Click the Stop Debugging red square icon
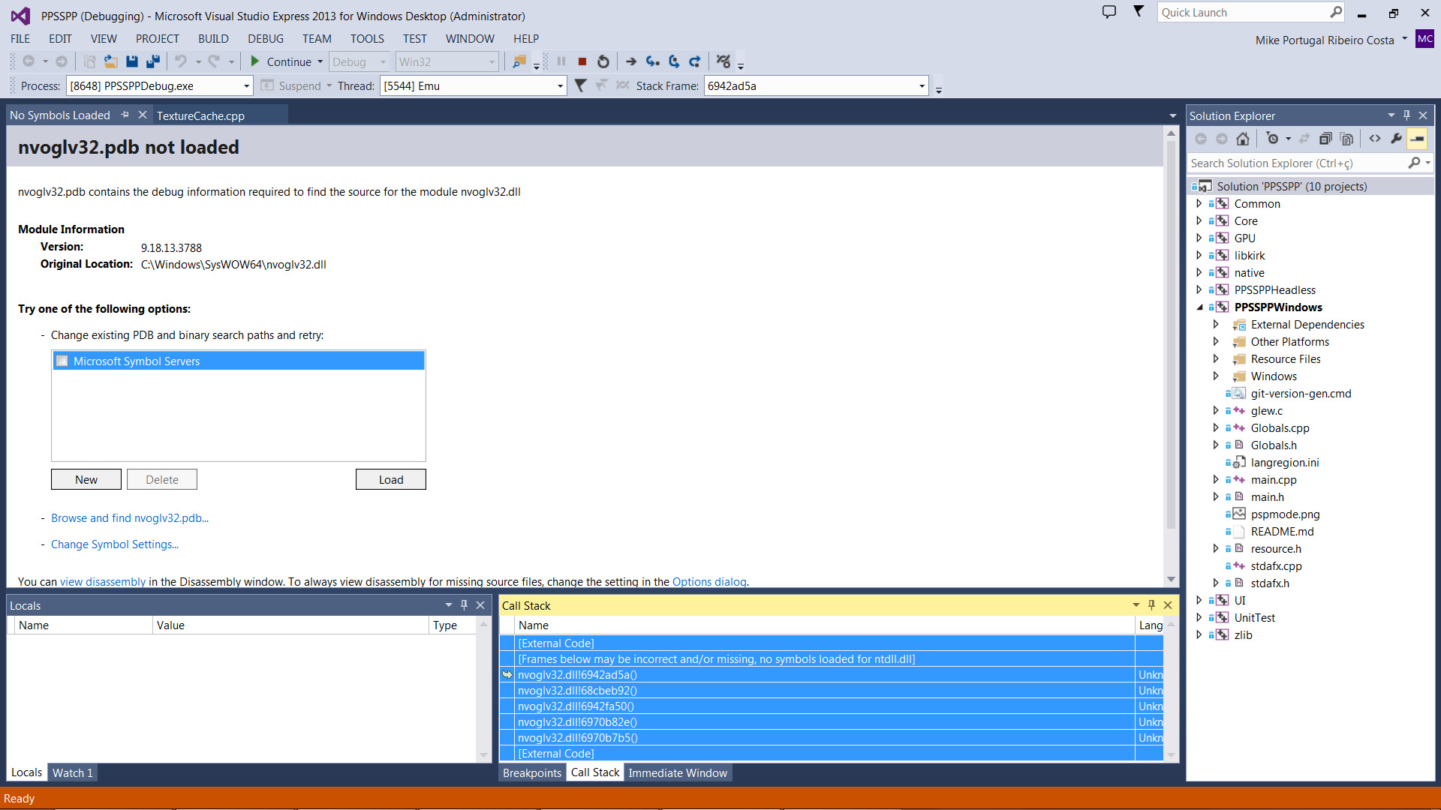The height and width of the screenshot is (810, 1441). [582, 61]
